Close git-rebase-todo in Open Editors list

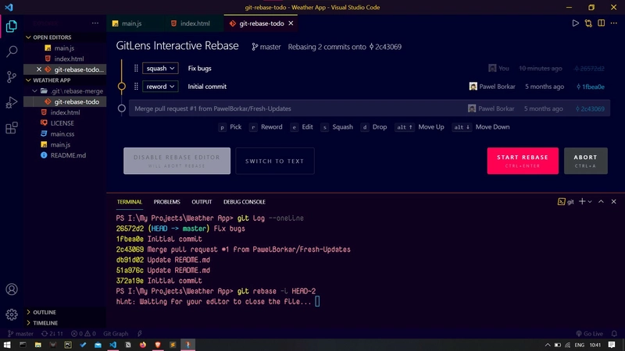[38, 69]
